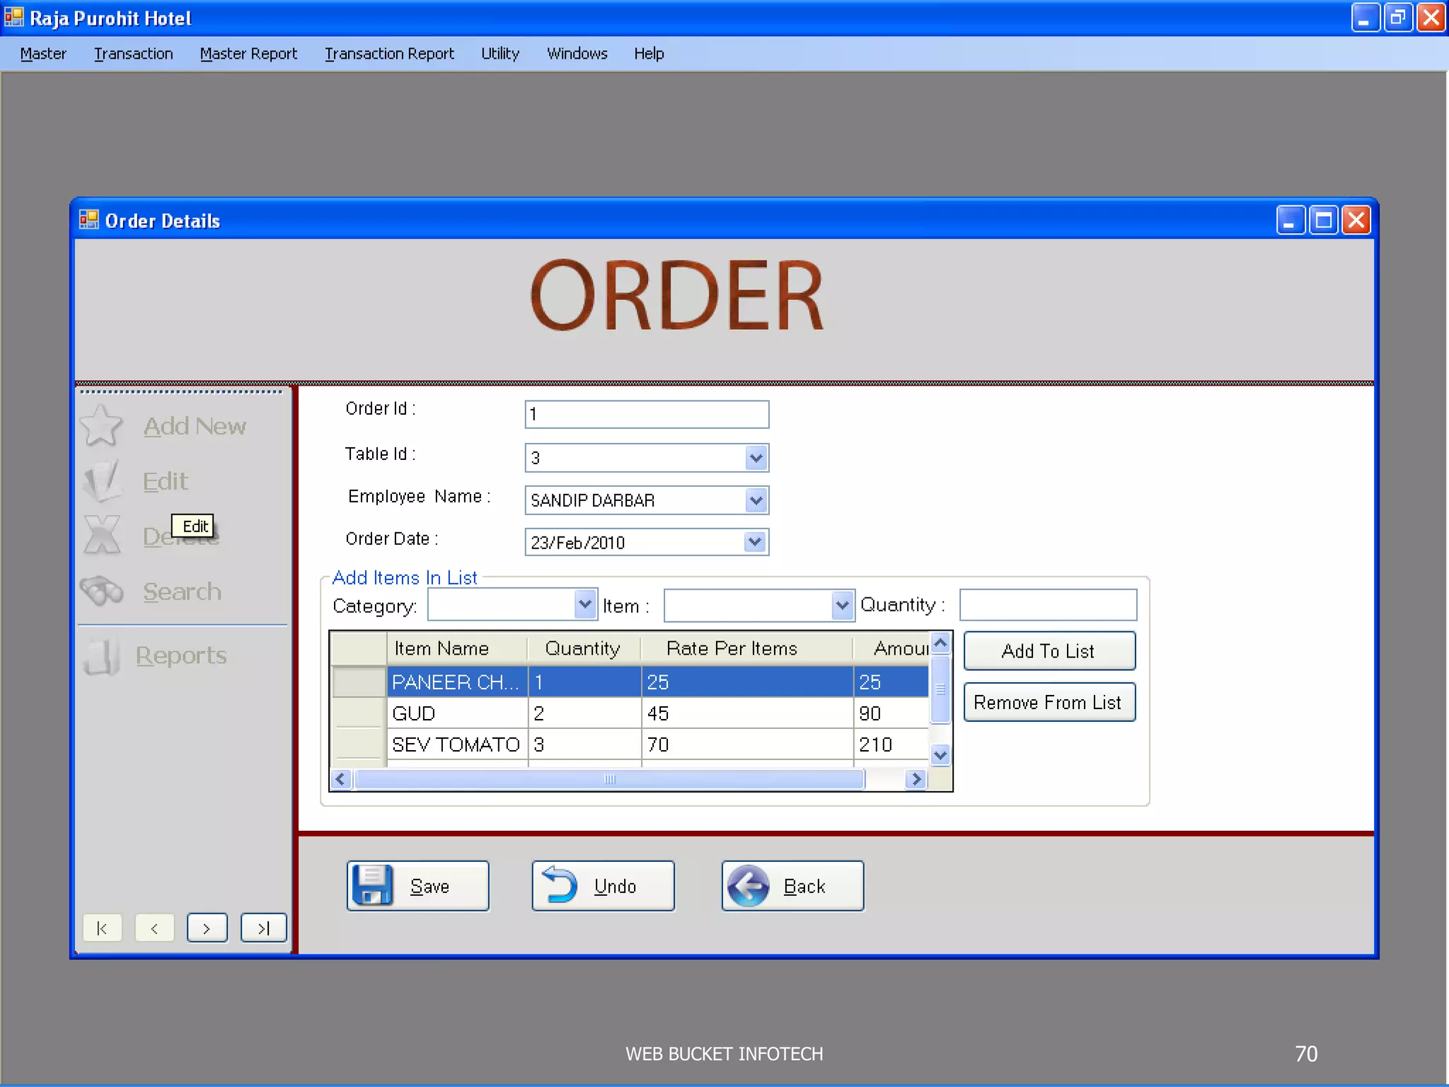This screenshot has width=1449, height=1087.
Task: Go to last record navigation button
Action: pyautogui.click(x=264, y=928)
